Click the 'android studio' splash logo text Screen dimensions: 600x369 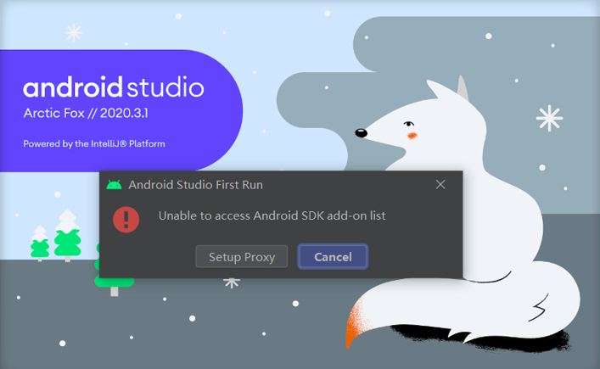tap(114, 87)
